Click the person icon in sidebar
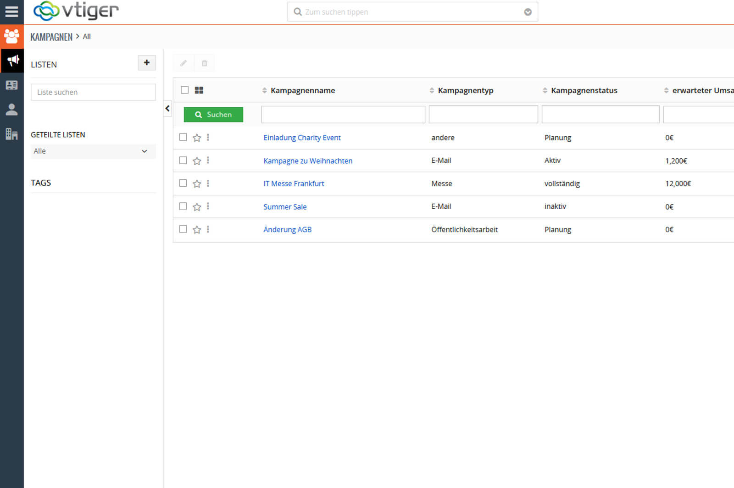Screen dimensions: 734x488 coord(11,110)
